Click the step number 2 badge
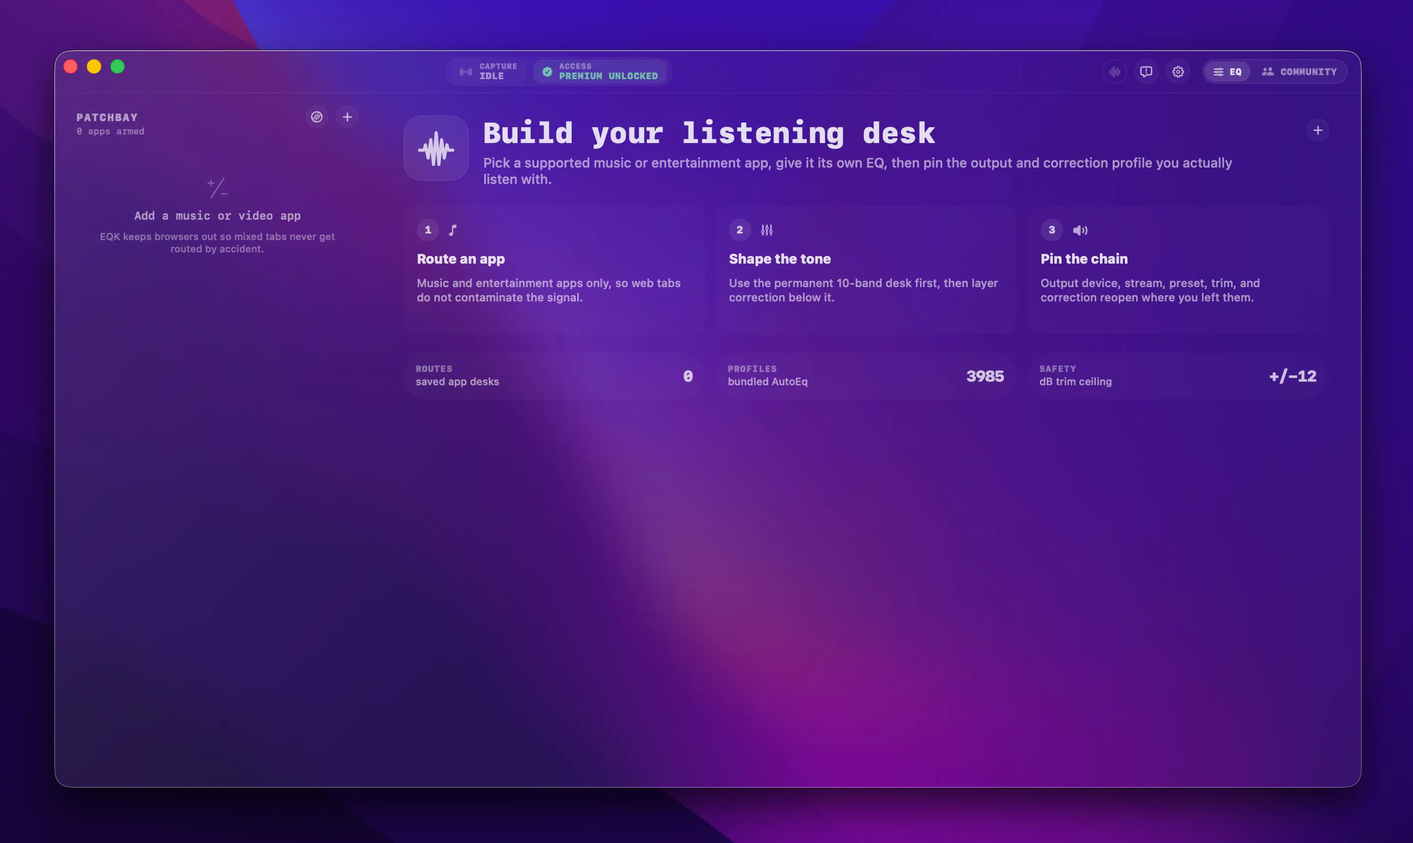Screen dimensions: 1413x843 (x=739, y=230)
